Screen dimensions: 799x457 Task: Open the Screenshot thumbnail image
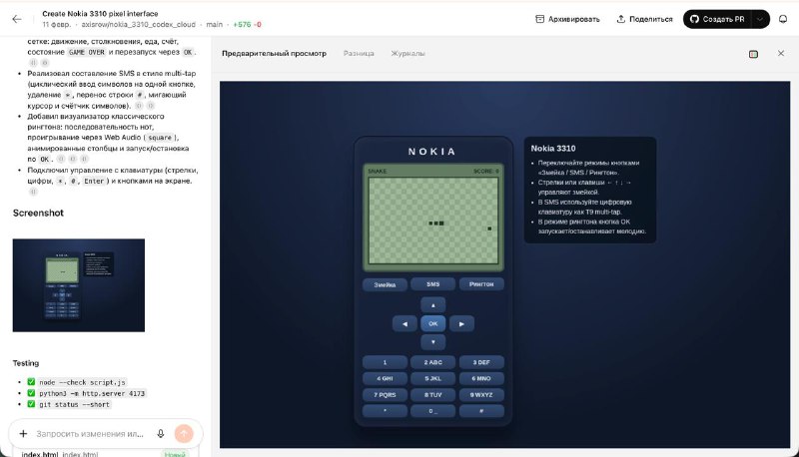tap(79, 285)
